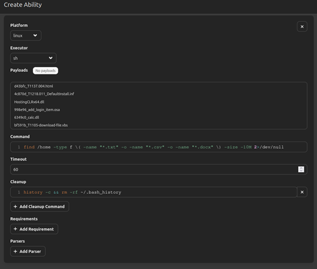Select payload 4c870d_T1218.011_DefaultInstall.inf
This screenshot has height=269, width=317.
coord(44,94)
